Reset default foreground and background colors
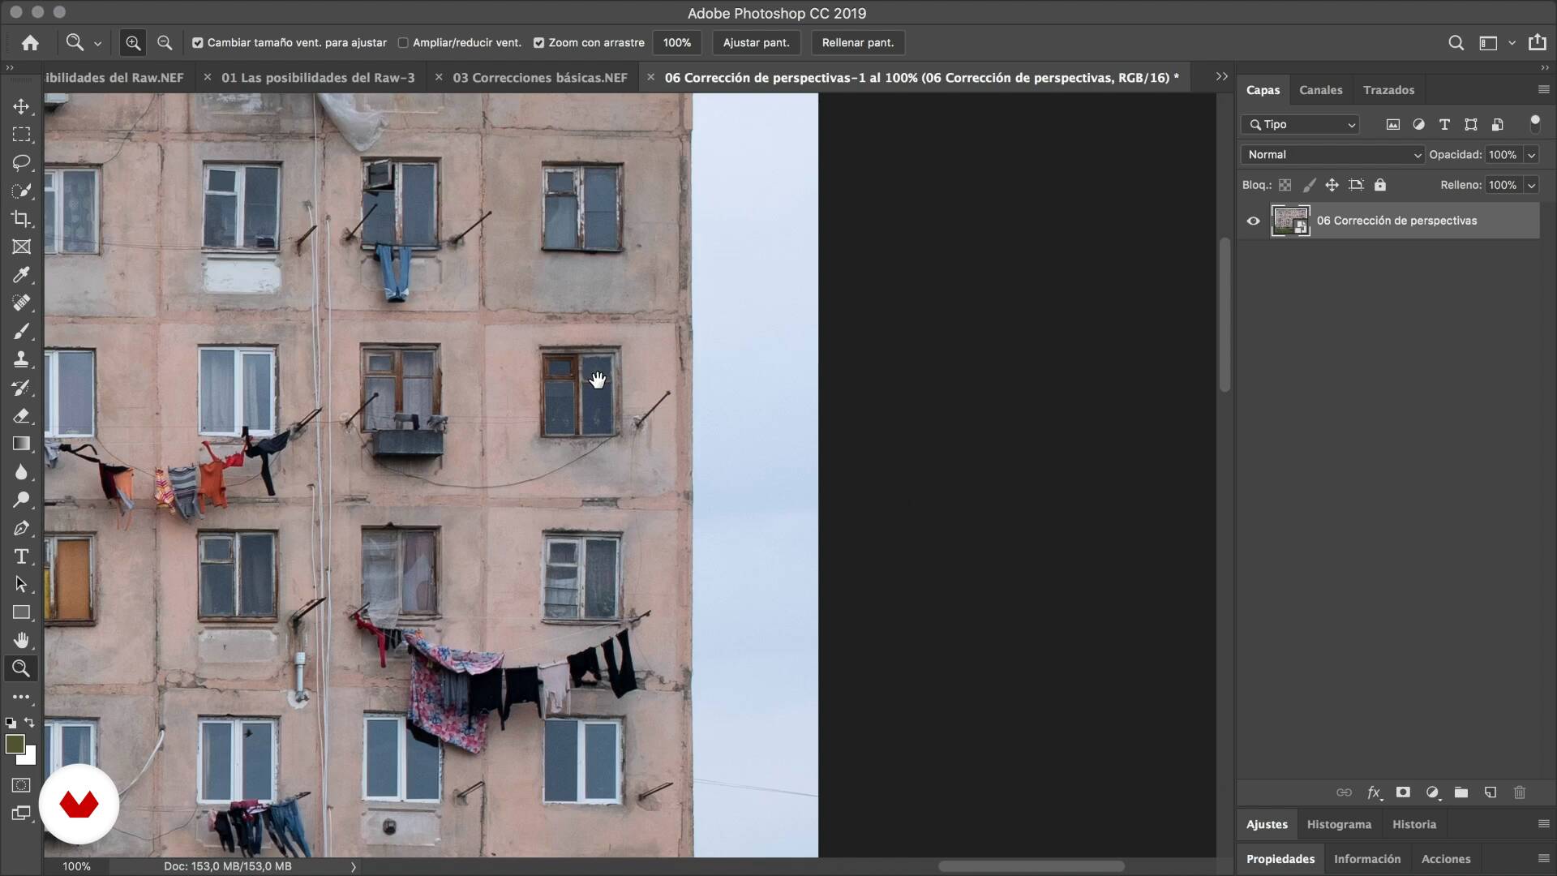Viewport: 1557px width, 876px height. click(x=11, y=722)
